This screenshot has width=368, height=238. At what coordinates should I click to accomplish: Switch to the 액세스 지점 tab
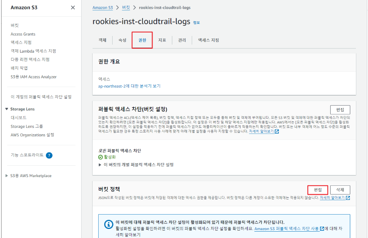point(209,40)
